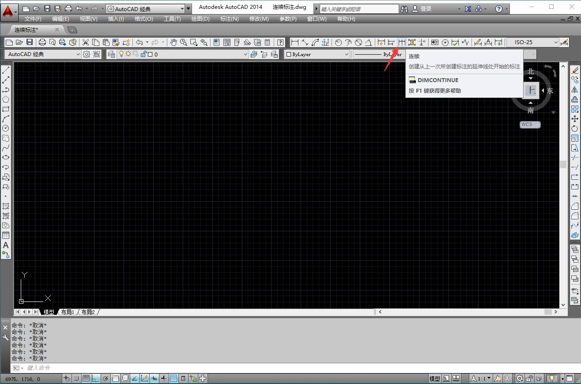
Task: Select the Continue Dimension tool
Action: pyautogui.click(x=402, y=42)
